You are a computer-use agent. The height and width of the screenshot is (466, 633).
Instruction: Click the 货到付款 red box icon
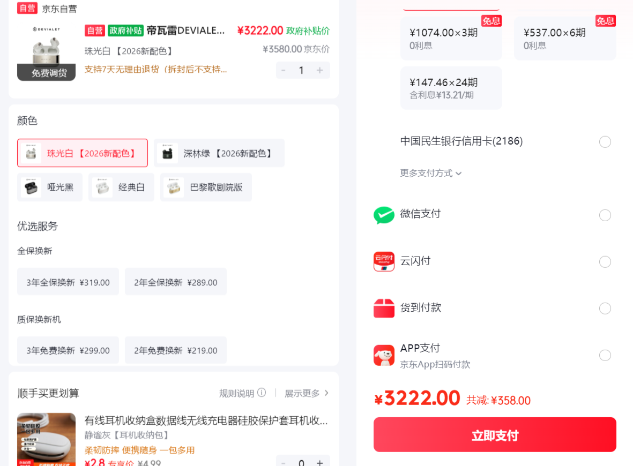(x=384, y=308)
